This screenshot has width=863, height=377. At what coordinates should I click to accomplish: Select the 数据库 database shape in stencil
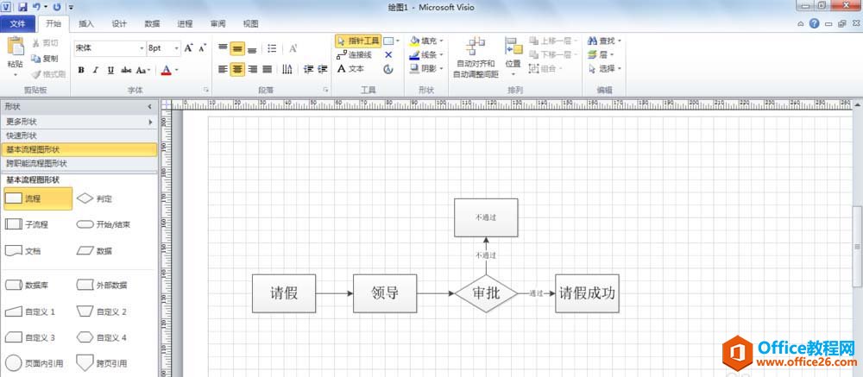(x=27, y=285)
